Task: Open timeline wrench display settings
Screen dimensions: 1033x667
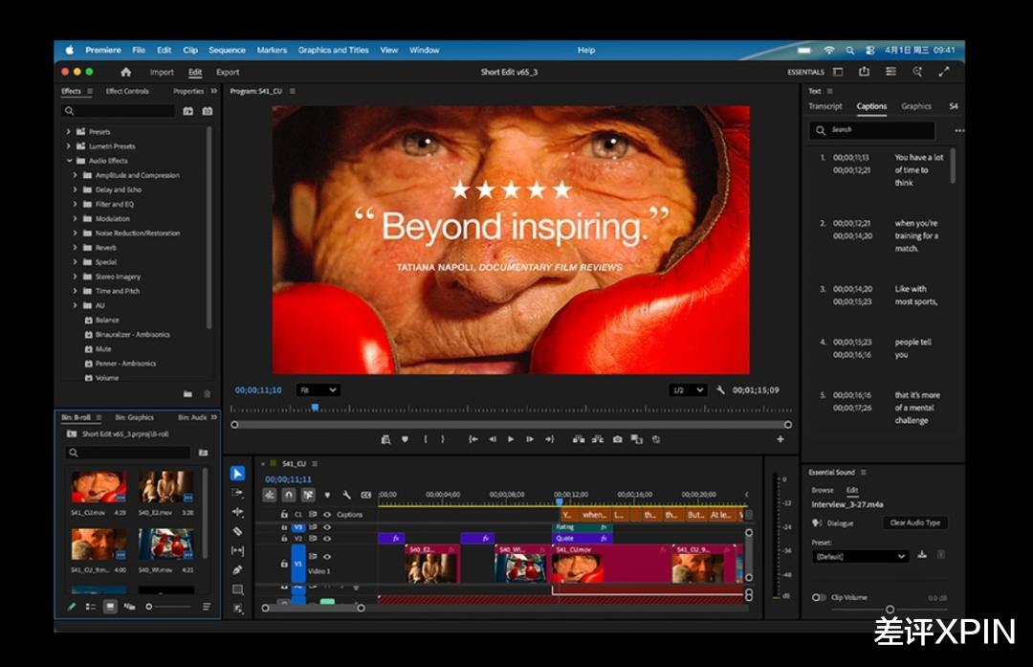Action: pos(346,496)
